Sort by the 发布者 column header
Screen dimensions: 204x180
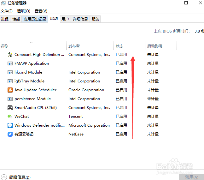pyautogui.click(x=90, y=45)
